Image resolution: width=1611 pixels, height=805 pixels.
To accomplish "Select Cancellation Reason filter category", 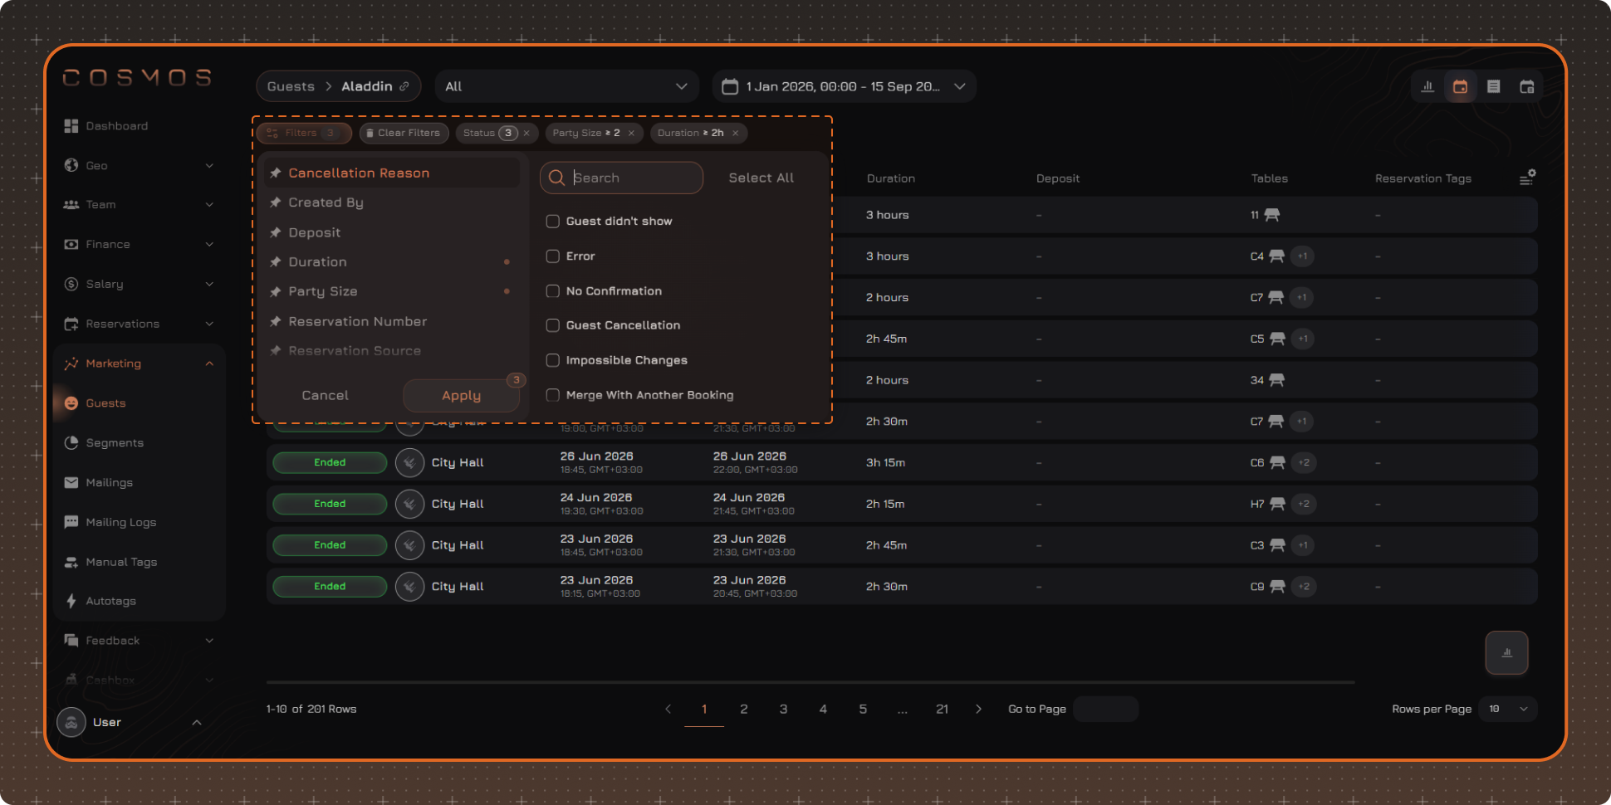I will point(392,173).
